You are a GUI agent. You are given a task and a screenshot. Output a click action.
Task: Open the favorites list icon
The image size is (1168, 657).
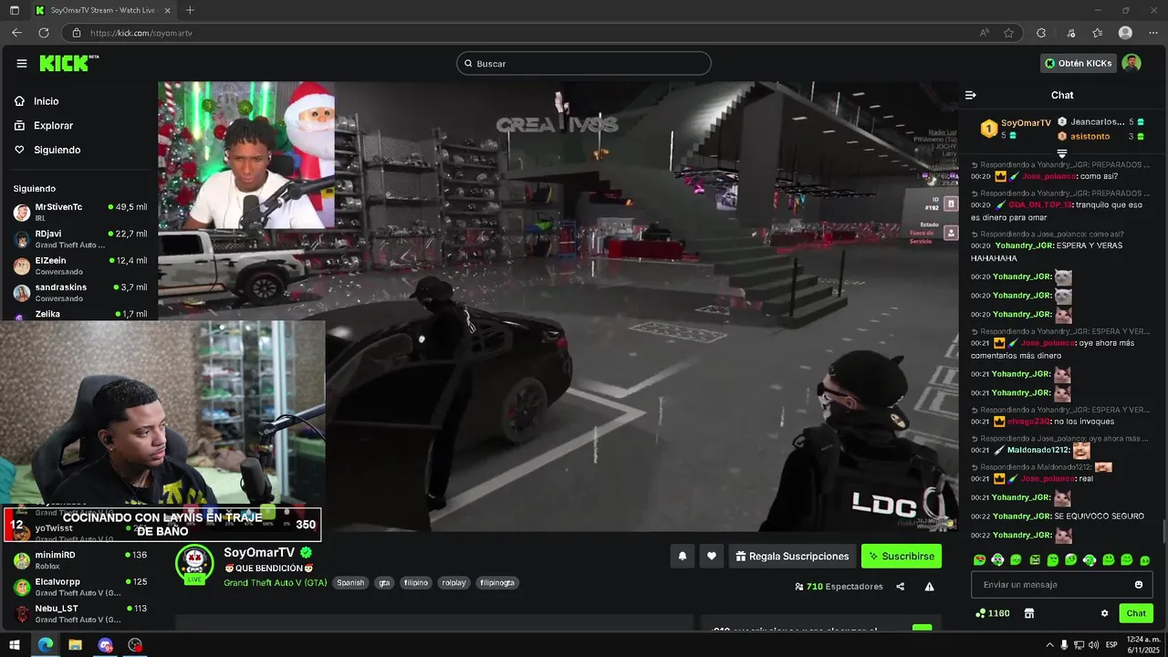click(1097, 33)
